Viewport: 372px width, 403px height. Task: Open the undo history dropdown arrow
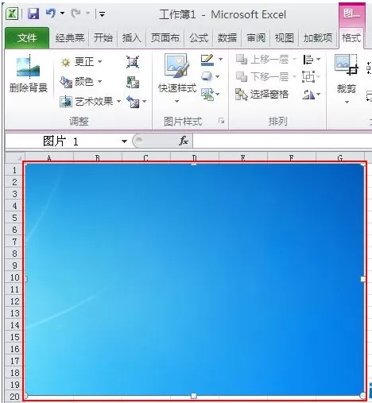63,13
